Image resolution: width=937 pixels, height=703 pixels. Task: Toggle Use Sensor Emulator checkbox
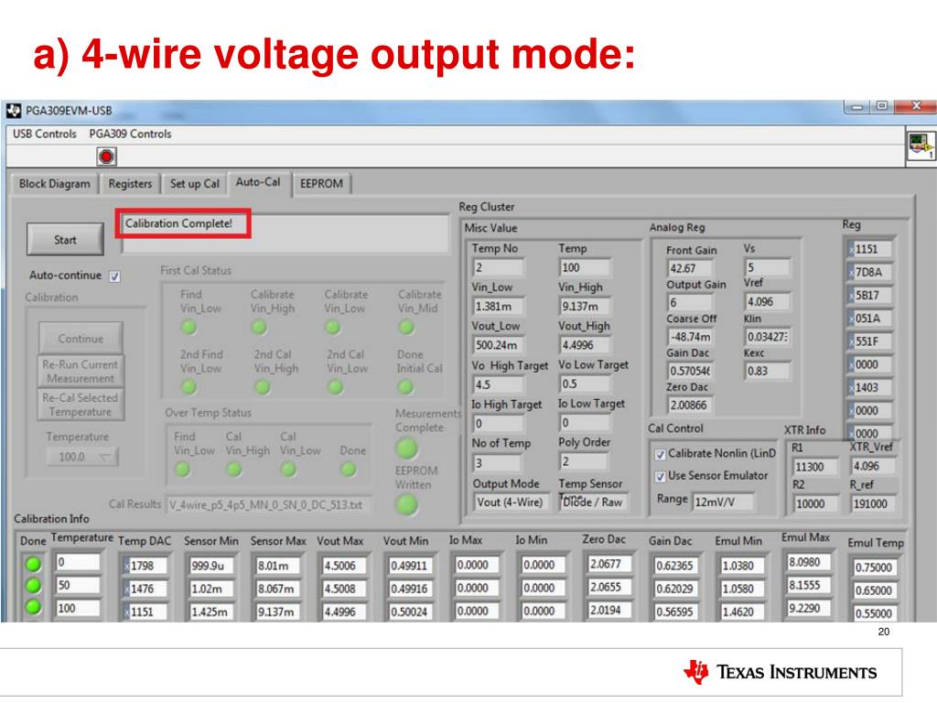click(x=660, y=476)
